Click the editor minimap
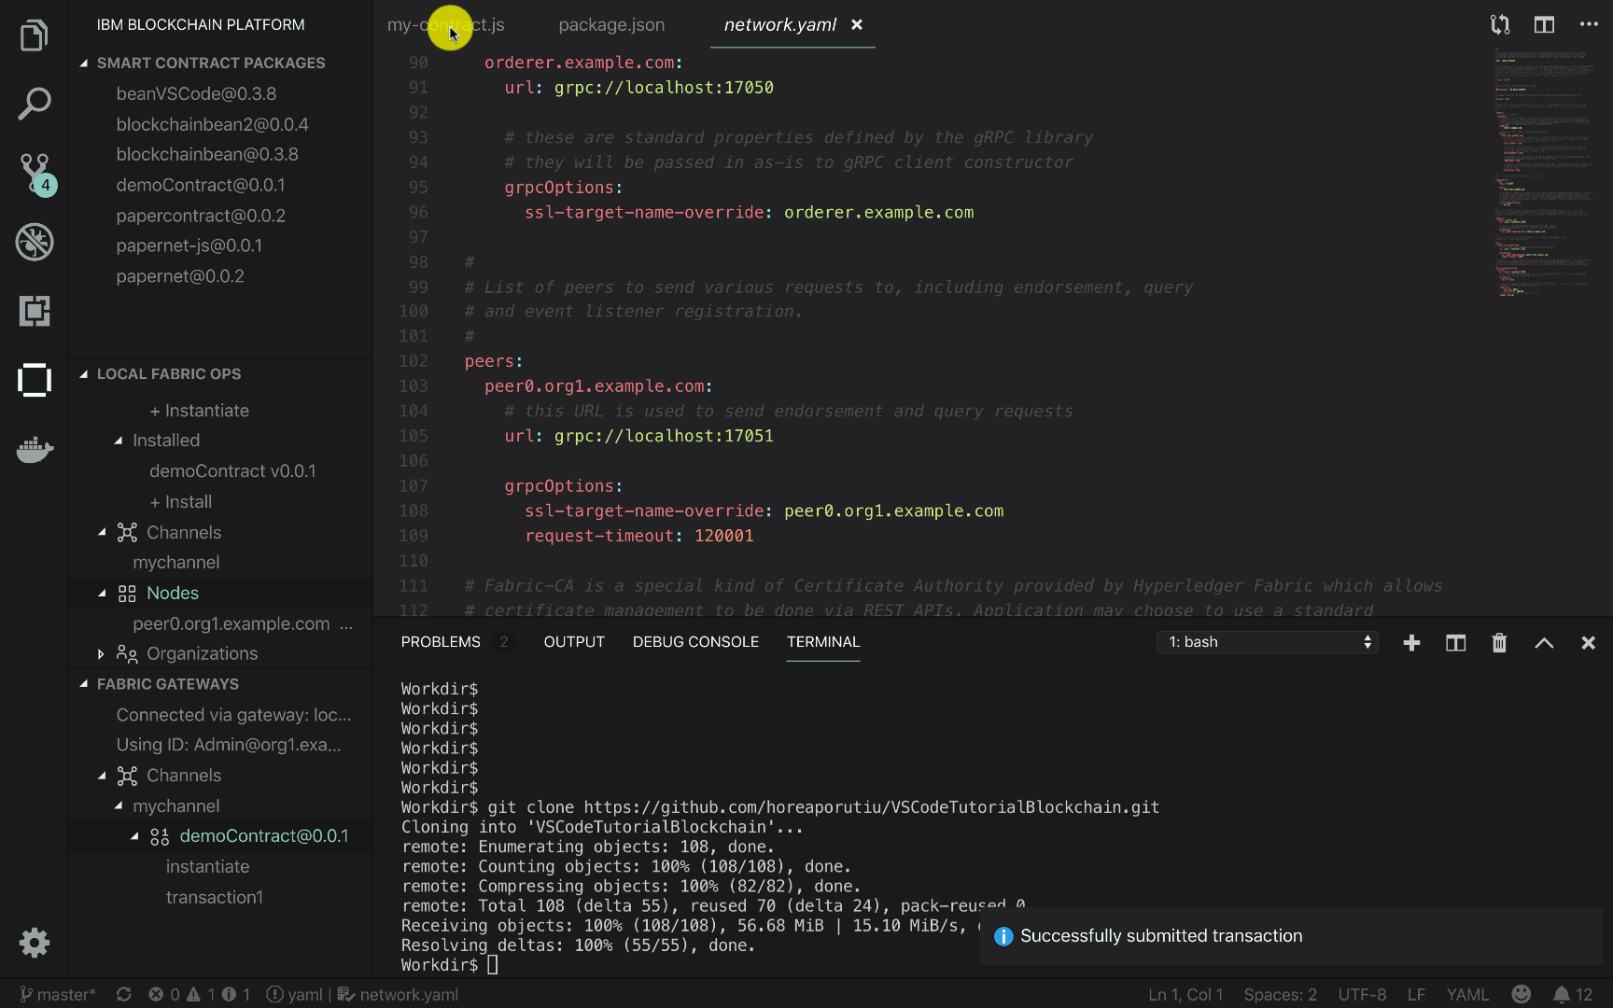 [1545, 173]
